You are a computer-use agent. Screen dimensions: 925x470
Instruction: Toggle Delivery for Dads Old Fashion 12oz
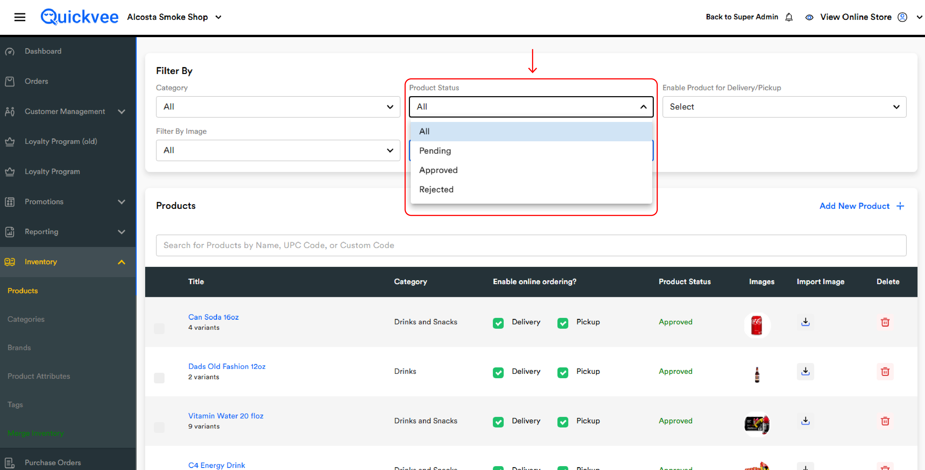click(498, 373)
